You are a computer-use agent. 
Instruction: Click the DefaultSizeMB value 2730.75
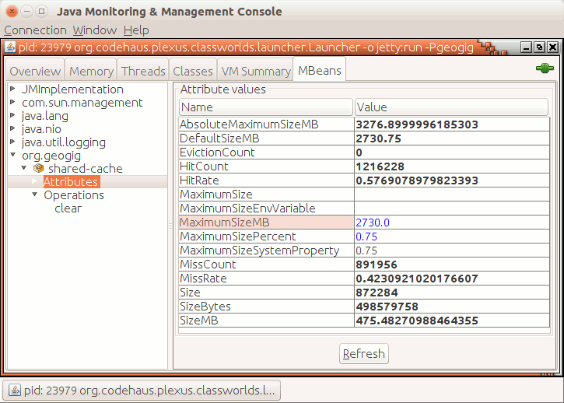[x=452, y=138]
